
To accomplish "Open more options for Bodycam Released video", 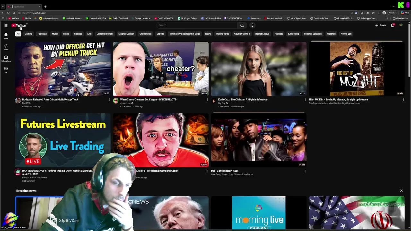I will point(109,100).
